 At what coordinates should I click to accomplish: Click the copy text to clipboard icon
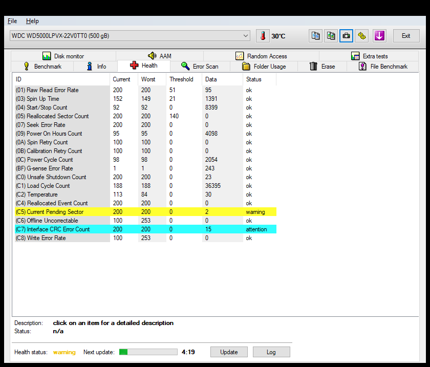point(316,36)
